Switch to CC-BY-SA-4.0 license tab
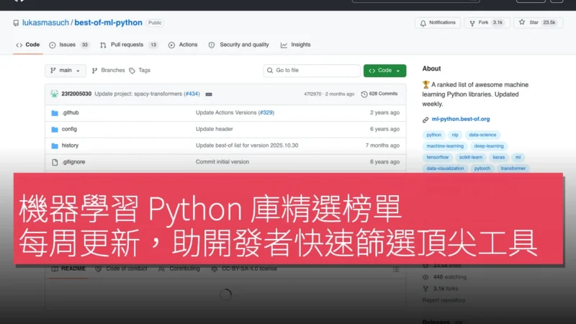The image size is (576, 324). (244, 269)
